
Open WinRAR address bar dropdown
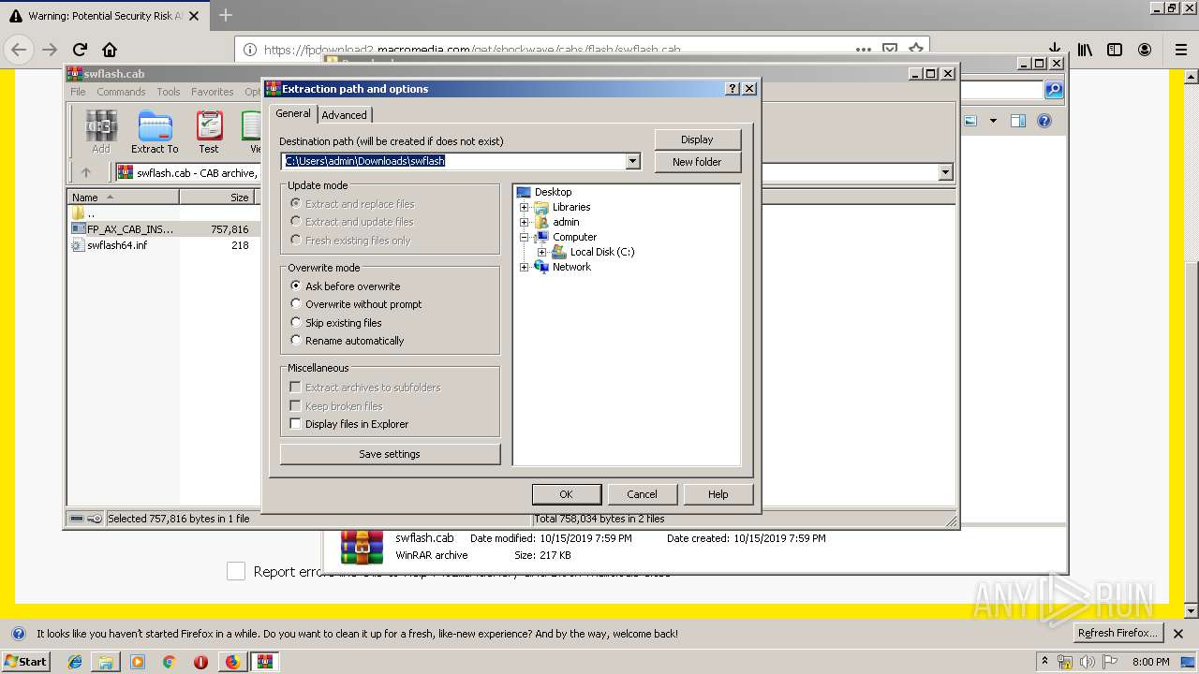[945, 172]
